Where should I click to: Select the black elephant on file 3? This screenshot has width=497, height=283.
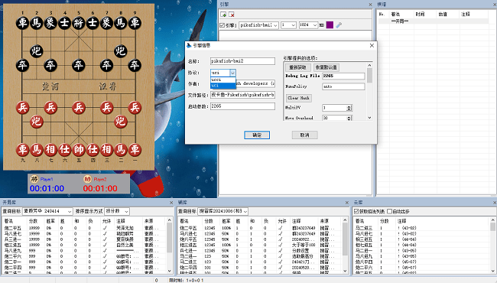pyautogui.click(x=50, y=23)
